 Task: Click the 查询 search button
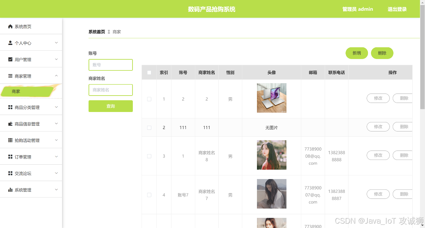(111, 106)
